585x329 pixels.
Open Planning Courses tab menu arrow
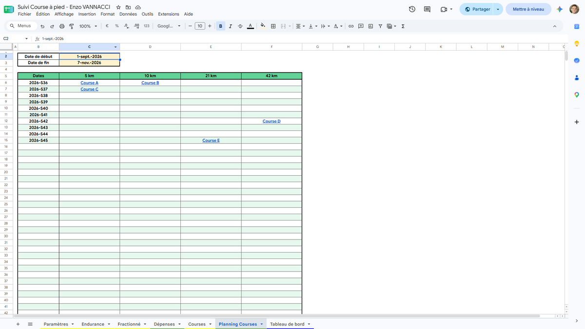262,324
